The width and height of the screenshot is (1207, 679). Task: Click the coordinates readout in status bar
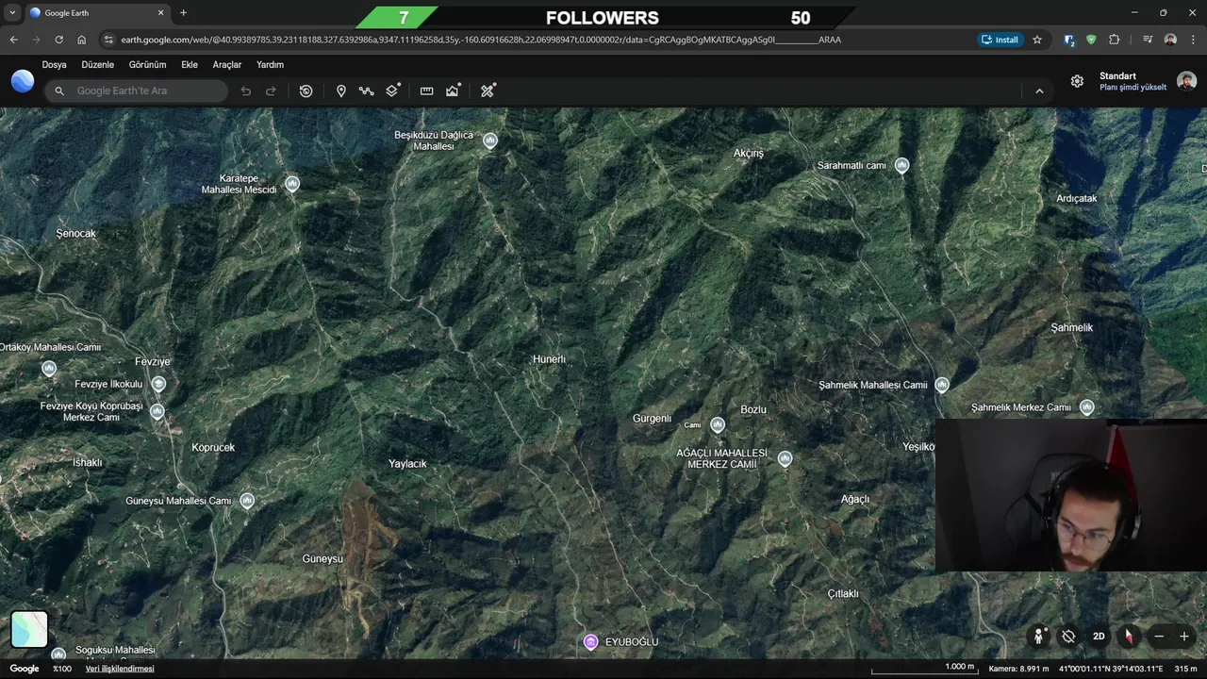click(x=1111, y=669)
